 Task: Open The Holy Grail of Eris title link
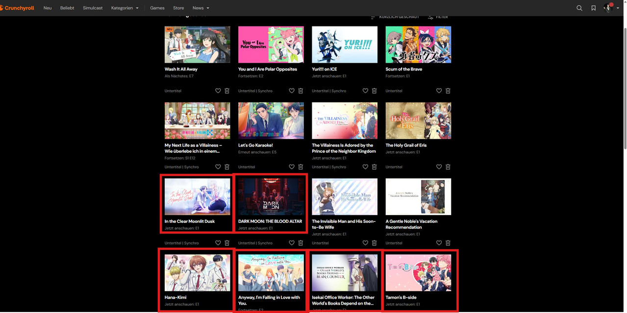pyautogui.click(x=406, y=145)
